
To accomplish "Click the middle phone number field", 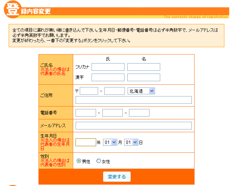I will coord(112,113).
